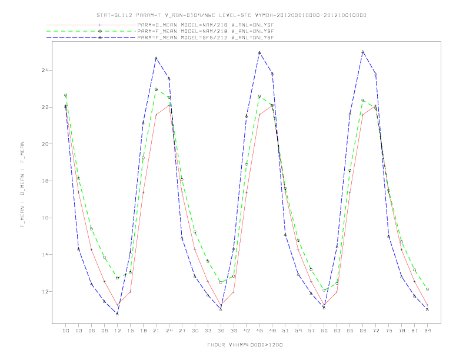The width and height of the screenshot is (466, 360).
Task: Click the FHOUR VHHMM=0000>1200 axis label
Action: point(245,345)
